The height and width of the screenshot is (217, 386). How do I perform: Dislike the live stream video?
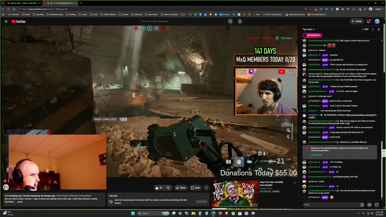(x=168, y=188)
